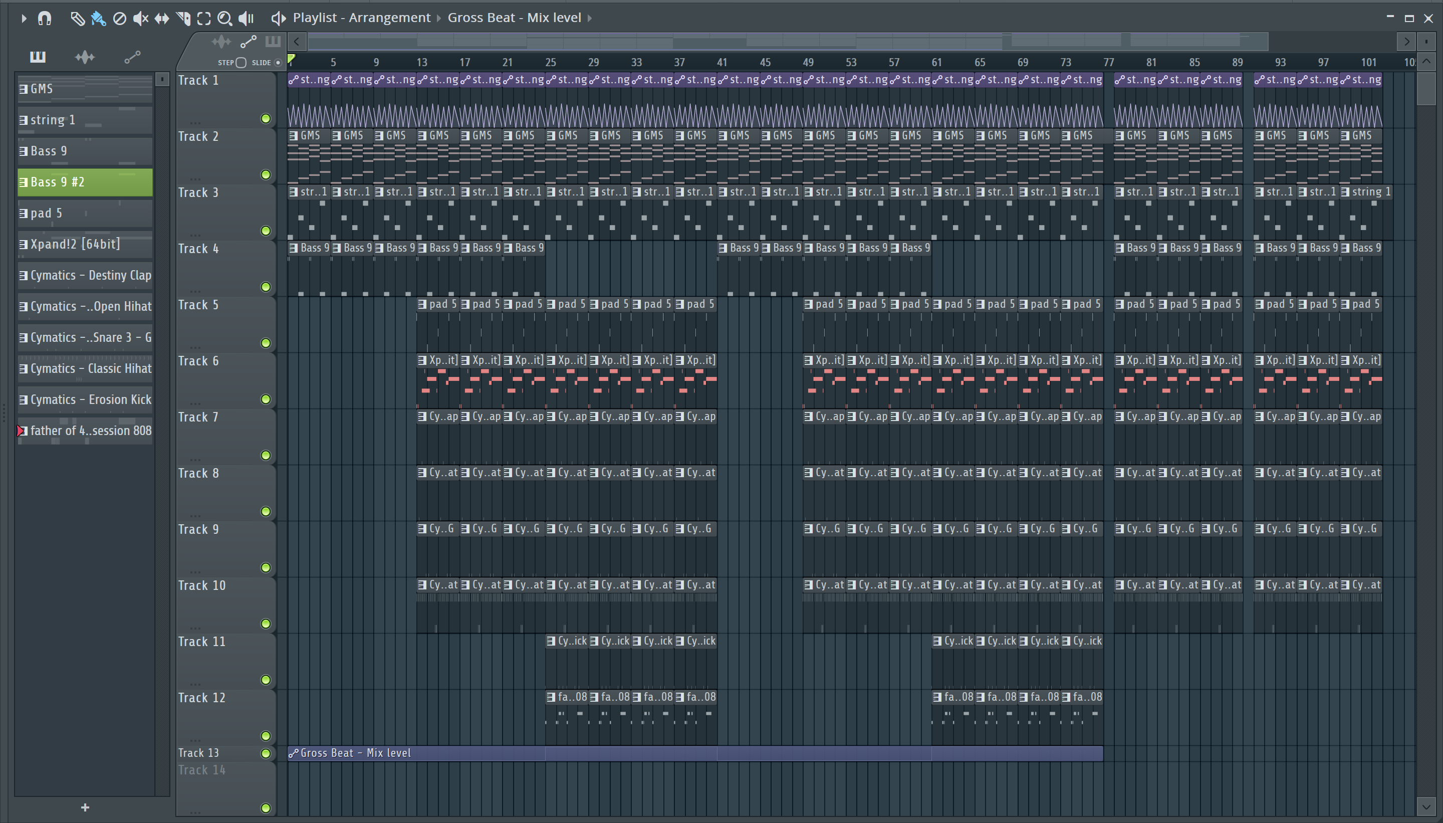Focus audio clips in playlist header

(221, 41)
